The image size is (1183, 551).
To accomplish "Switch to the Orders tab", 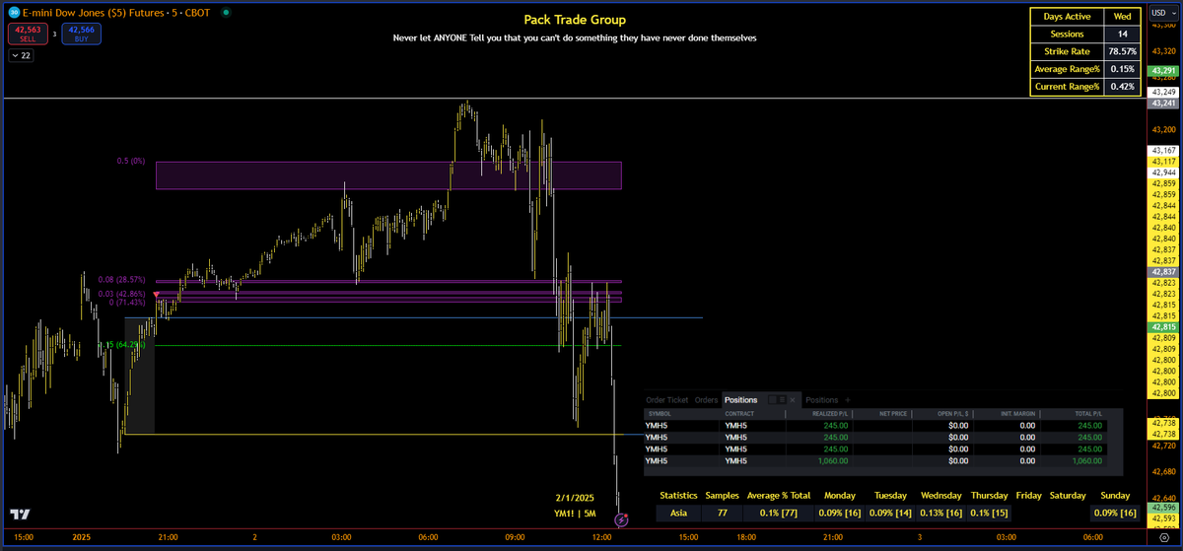I will (x=706, y=400).
